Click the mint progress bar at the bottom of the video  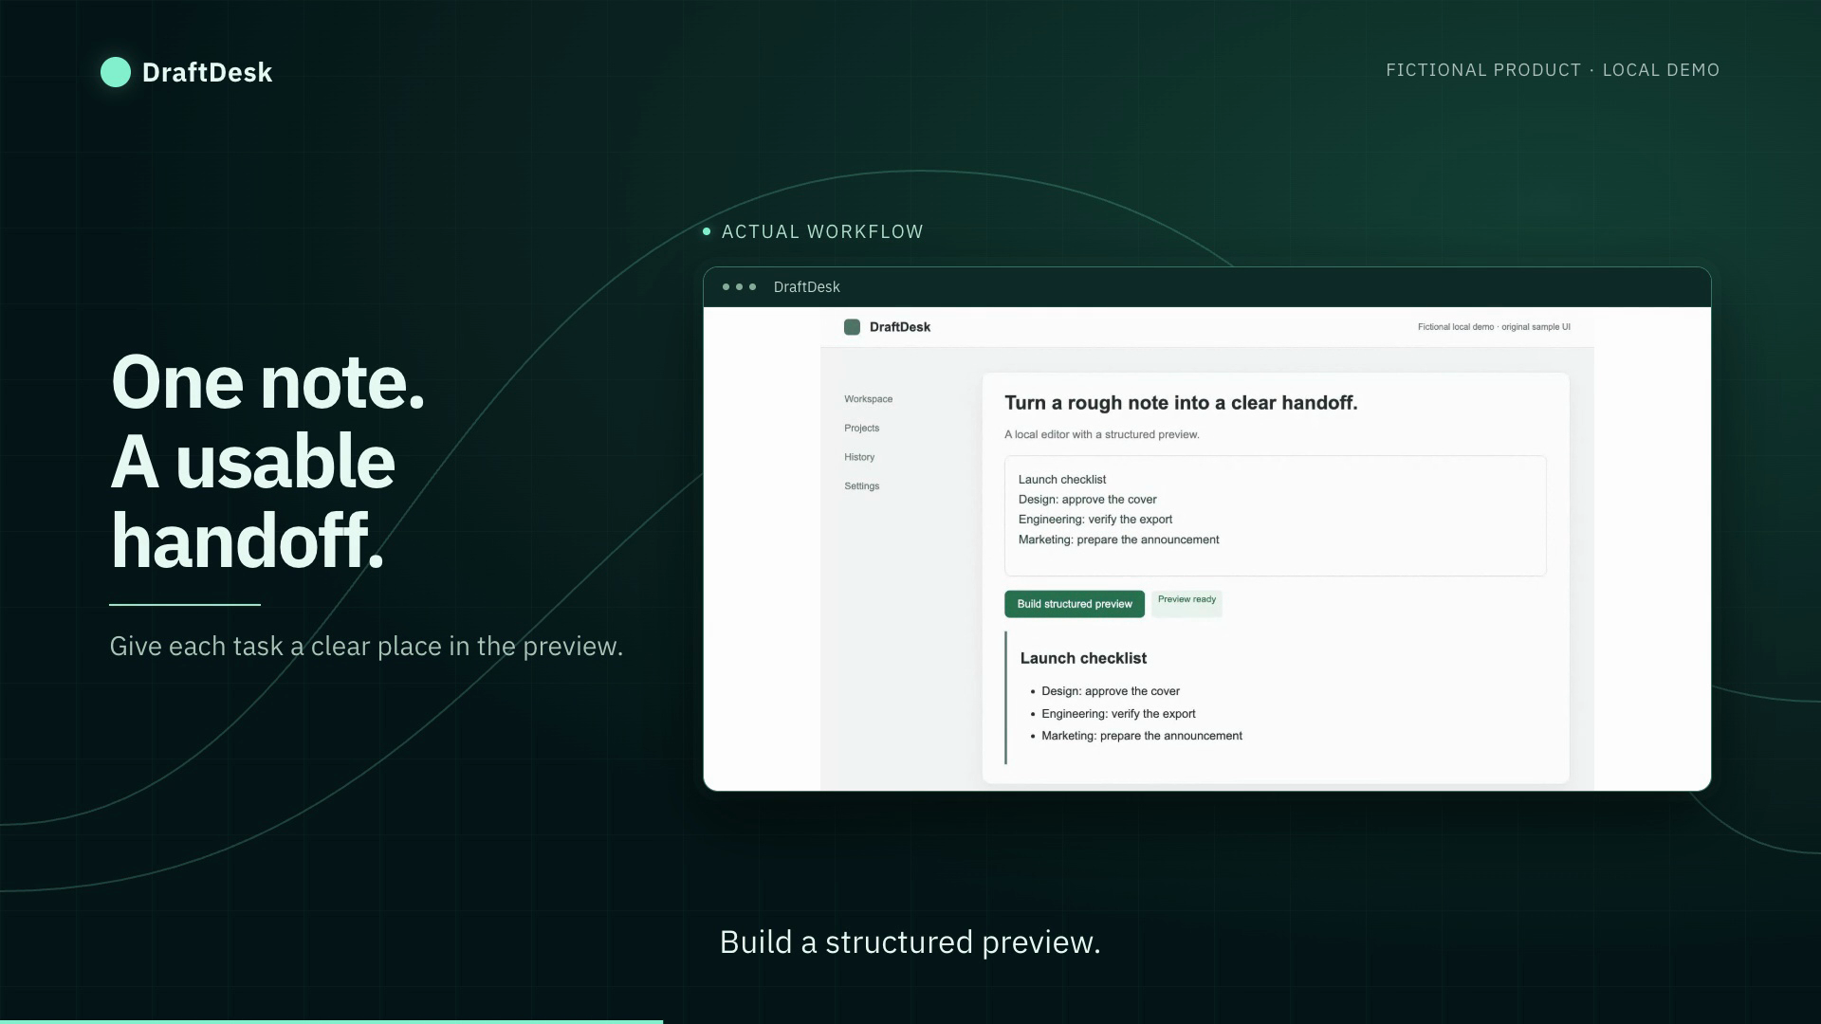(x=331, y=1021)
